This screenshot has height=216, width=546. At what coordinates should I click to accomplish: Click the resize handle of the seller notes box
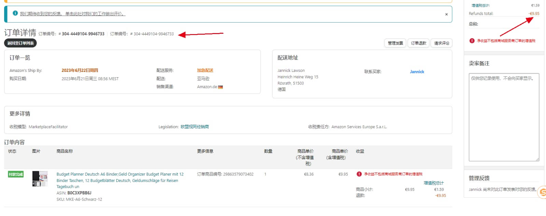click(537, 159)
